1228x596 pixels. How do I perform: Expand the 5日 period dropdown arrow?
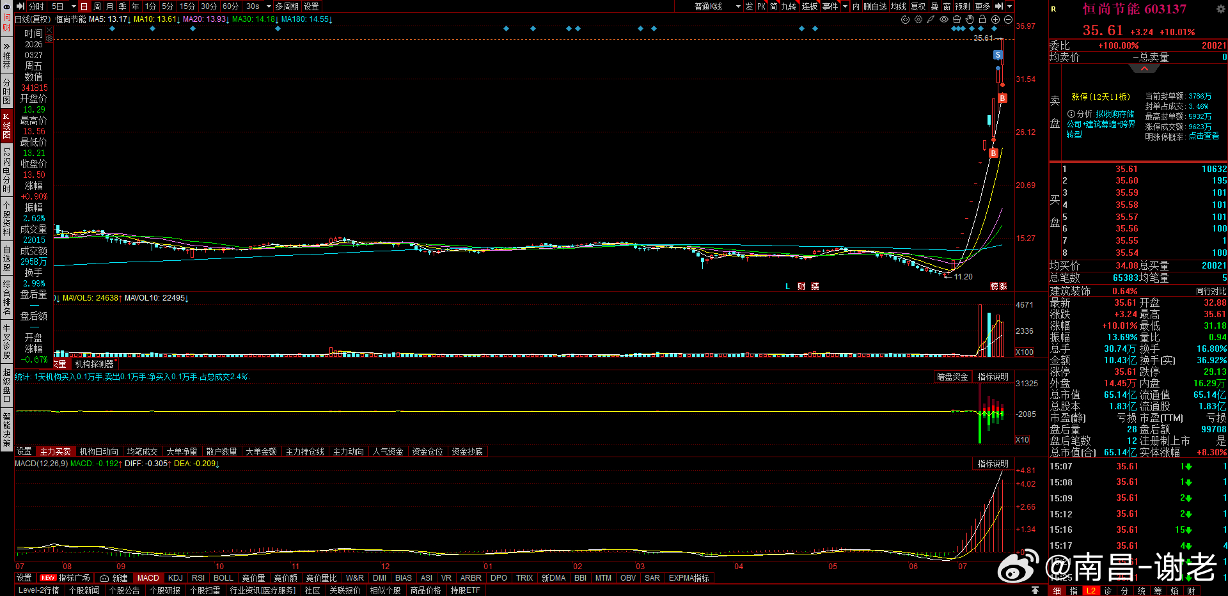click(x=74, y=6)
